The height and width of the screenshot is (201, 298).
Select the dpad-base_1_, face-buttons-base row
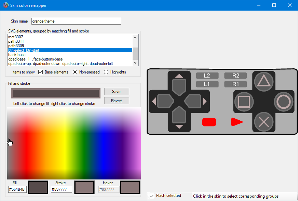click(70, 59)
